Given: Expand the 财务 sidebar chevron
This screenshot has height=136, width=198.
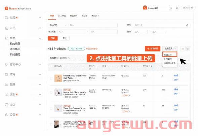Looking at the screenshot, I should [x=40, y=74].
